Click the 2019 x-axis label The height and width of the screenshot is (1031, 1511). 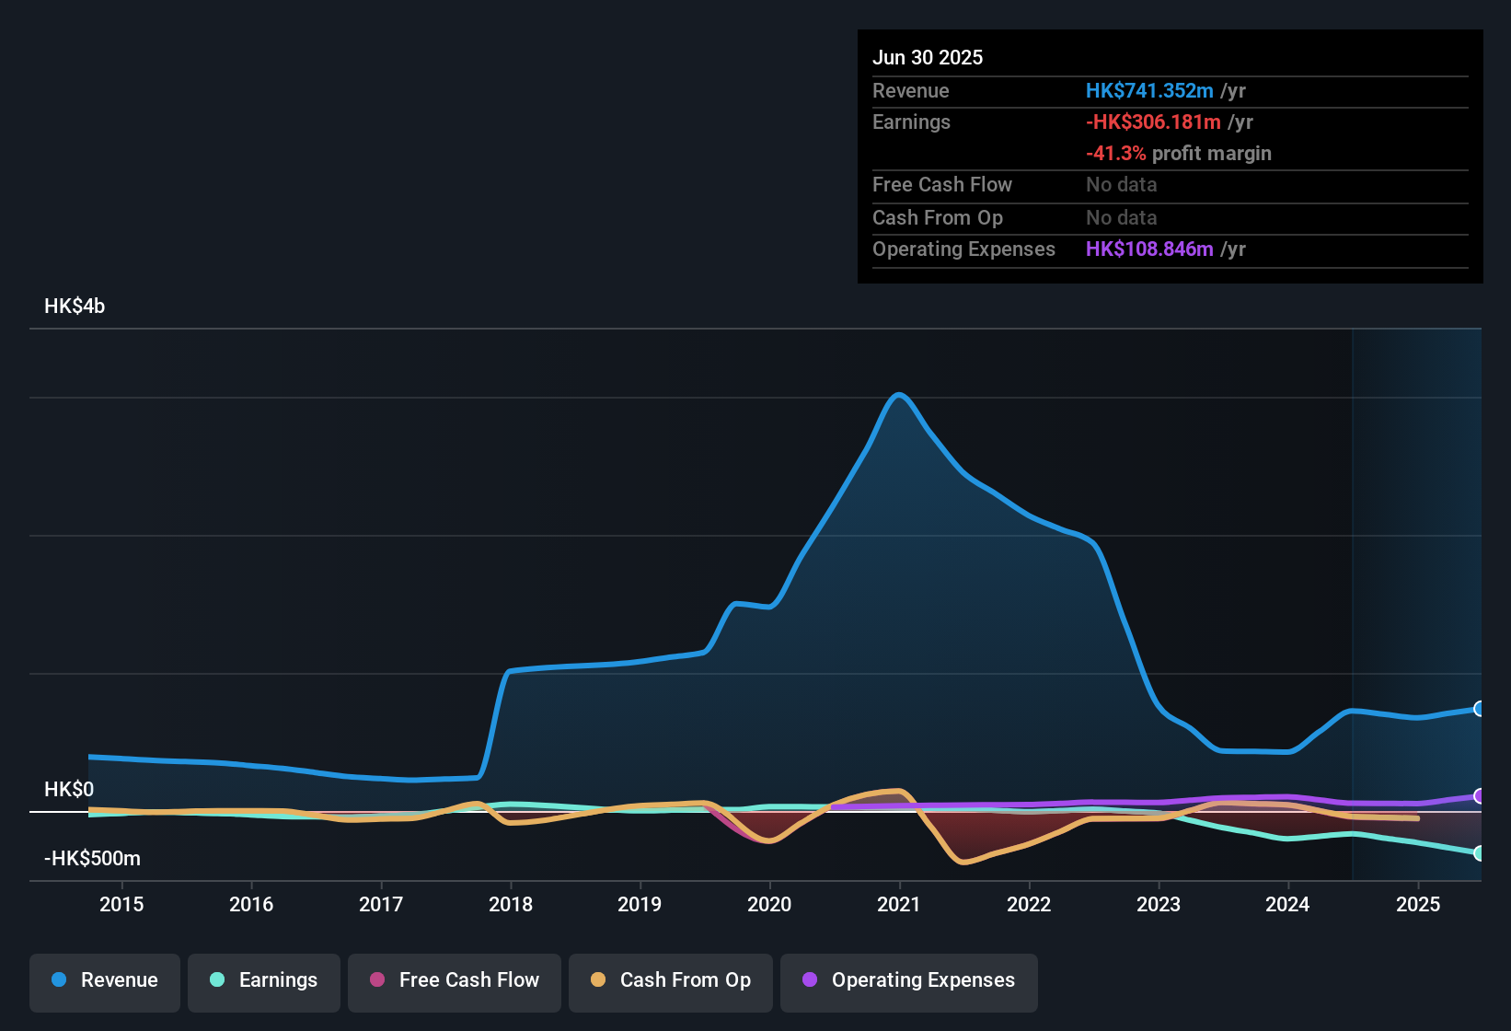tap(640, 904)
